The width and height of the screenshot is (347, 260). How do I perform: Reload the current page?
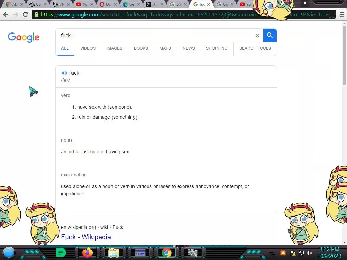click(x=25, y=15)
